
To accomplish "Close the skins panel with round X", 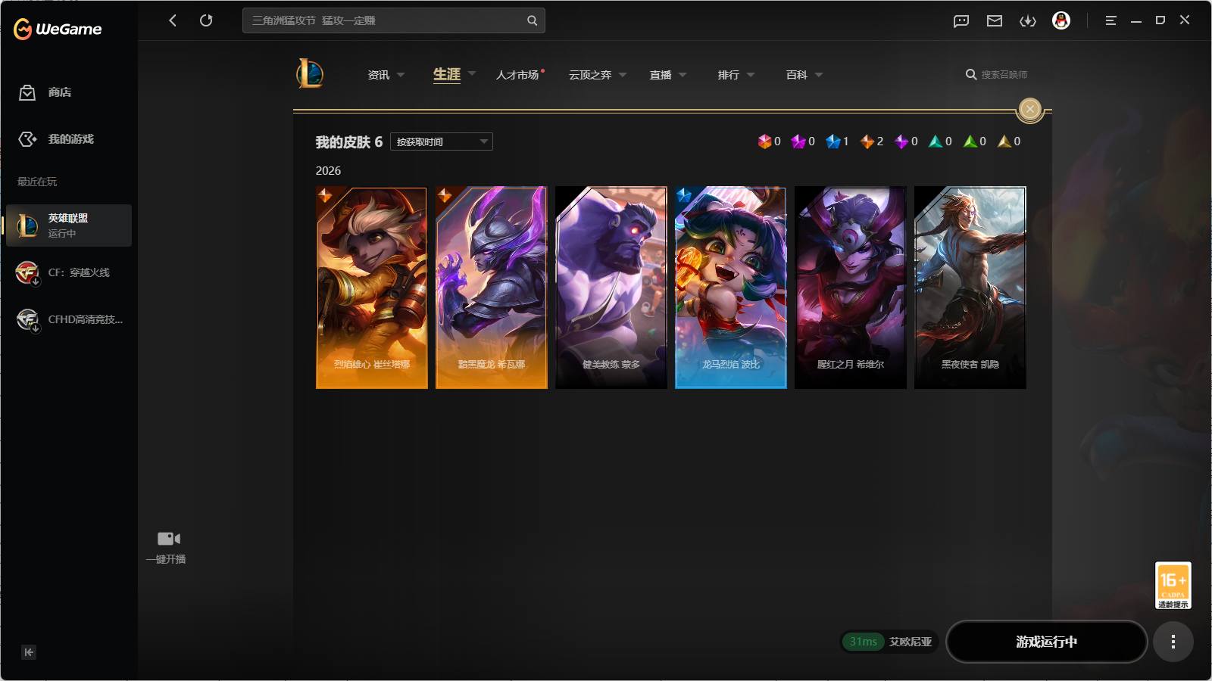I will tap(1029, 110).
